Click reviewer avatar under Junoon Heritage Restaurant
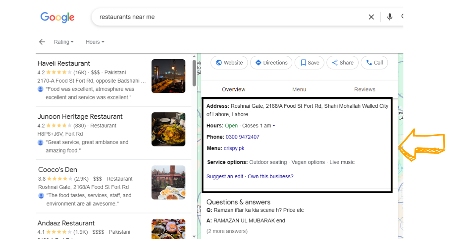This screenshot has height=239, width=455. click(41, 142)
